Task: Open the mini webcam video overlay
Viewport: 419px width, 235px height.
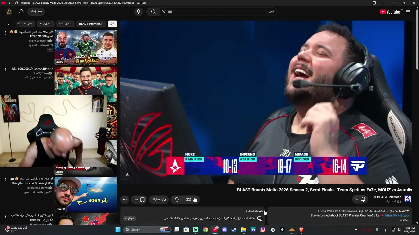Action: pos(54,131)
